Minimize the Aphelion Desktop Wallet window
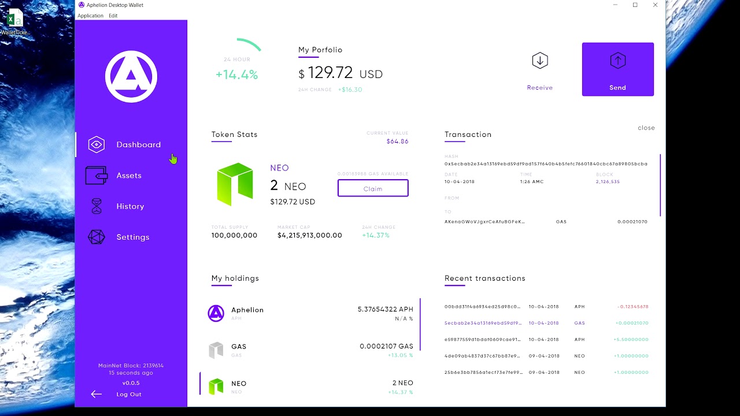The width and height of the screenshot is (740, 416). pos(615,5)
